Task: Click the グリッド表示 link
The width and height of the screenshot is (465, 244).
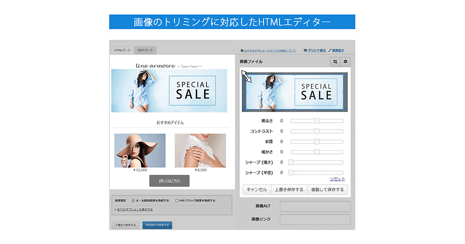Action: pos(317,50)
